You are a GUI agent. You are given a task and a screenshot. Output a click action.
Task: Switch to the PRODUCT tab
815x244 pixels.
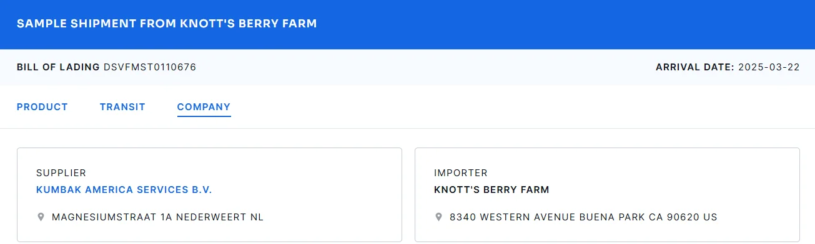[x=42, y=107]
